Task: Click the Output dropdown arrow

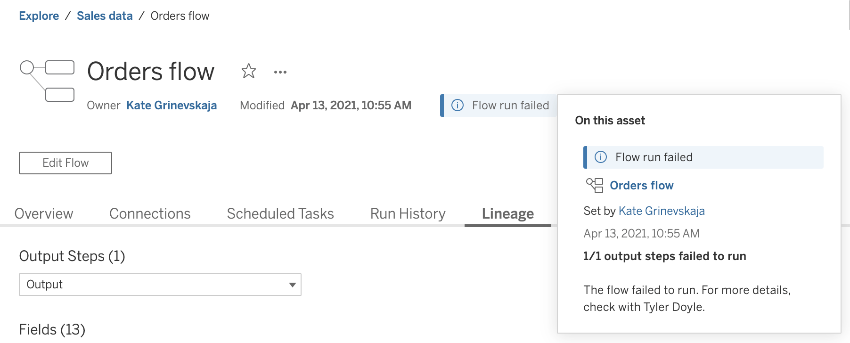Action: click(x=292, y=285)
